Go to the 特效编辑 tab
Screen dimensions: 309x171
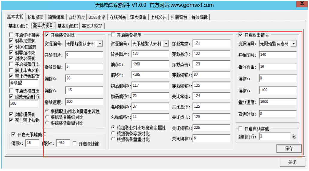pos(199,17)
